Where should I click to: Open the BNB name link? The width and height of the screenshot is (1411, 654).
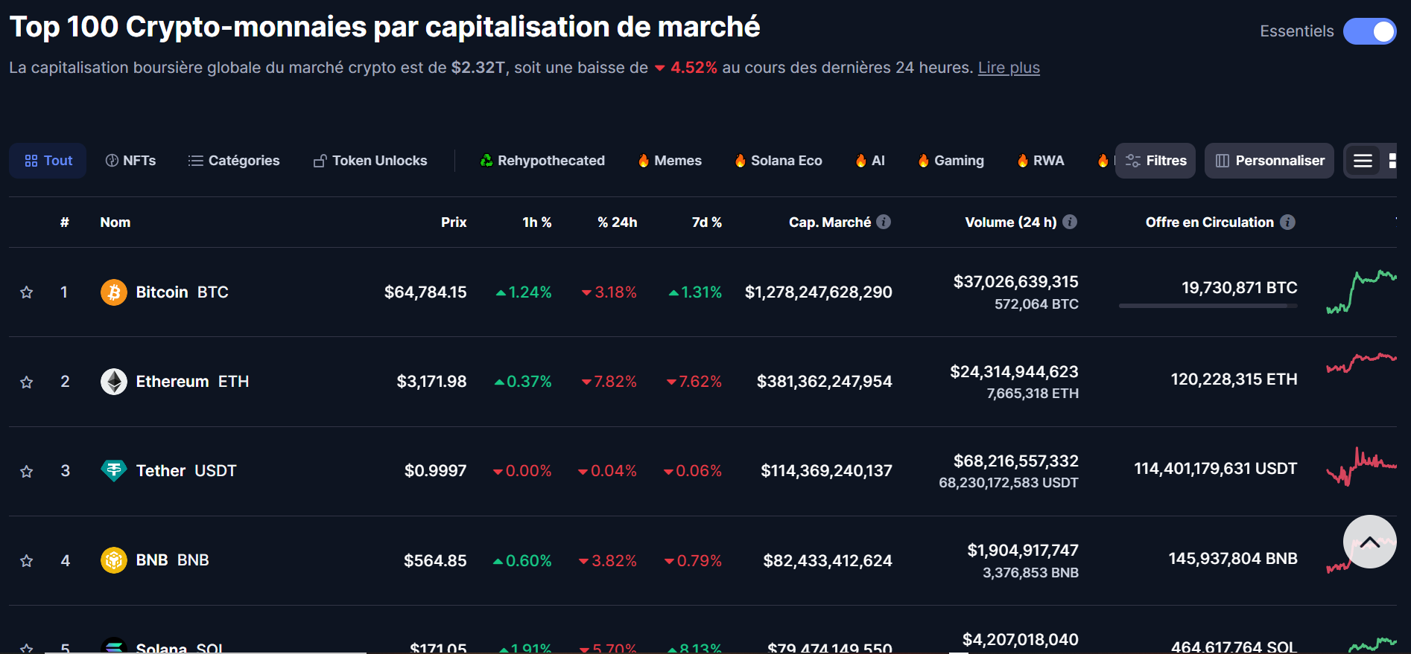172,560
